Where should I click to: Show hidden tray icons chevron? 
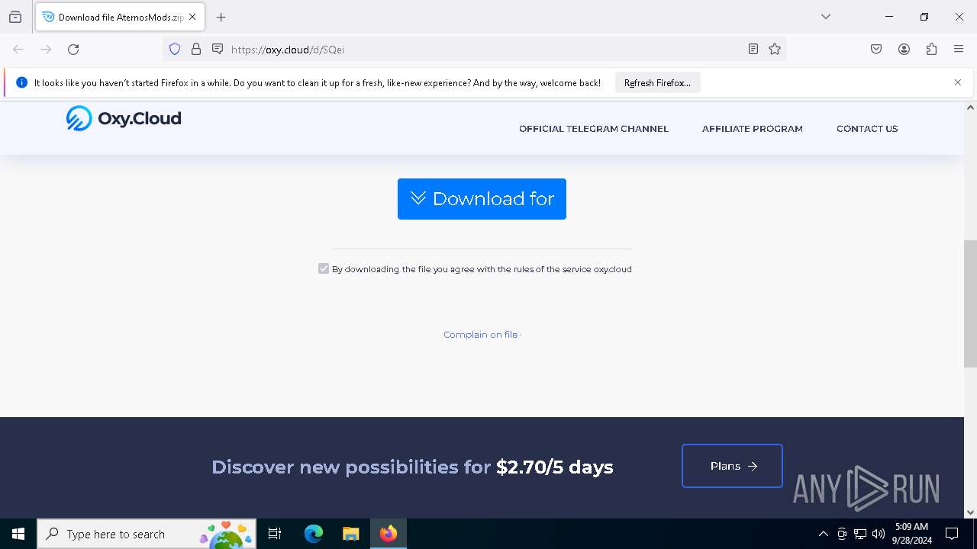[x=823, y=534]
